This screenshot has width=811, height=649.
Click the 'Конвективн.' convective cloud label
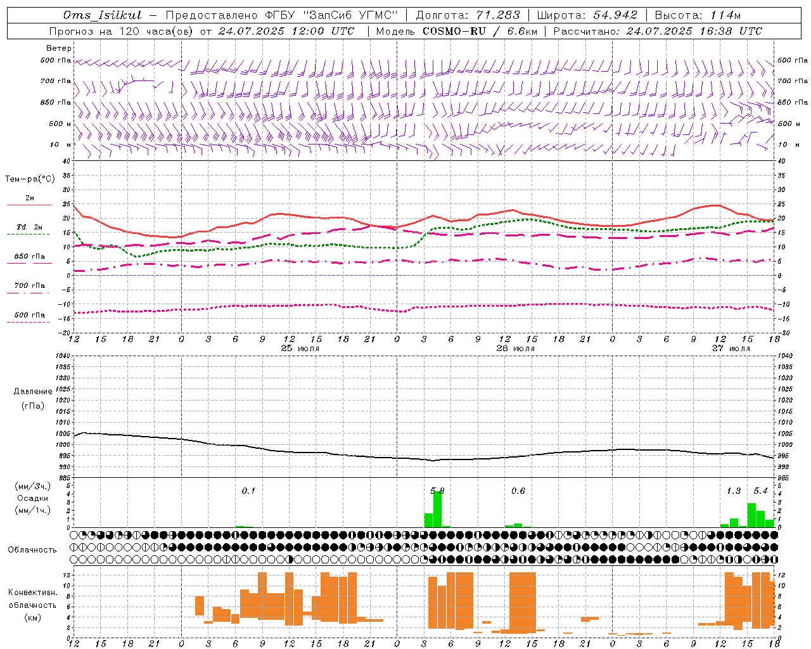(32, 593)
